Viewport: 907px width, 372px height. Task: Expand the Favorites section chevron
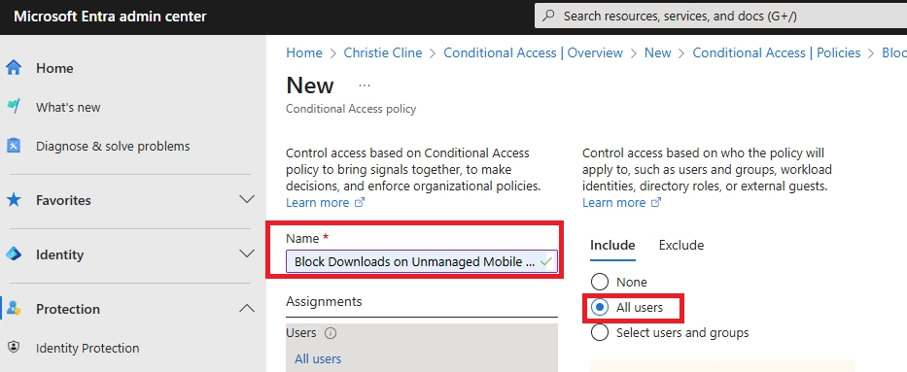pyautogui.click(x=247, y=200)
